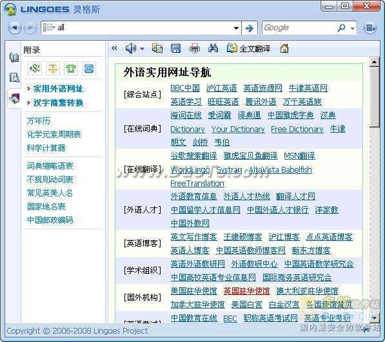Screen dimensions: 385x342
Task: Open the FreeTranslation link
Action: tap(197, 184)
